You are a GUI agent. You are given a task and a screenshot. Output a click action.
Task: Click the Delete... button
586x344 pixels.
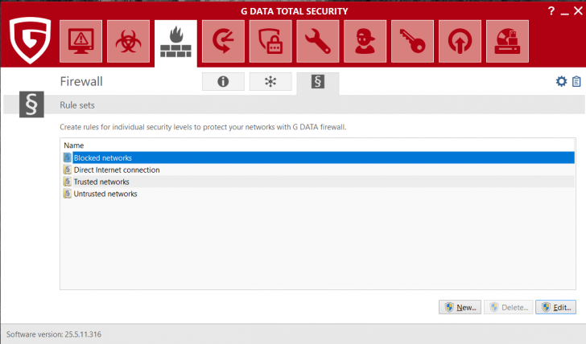click(508, 308)
